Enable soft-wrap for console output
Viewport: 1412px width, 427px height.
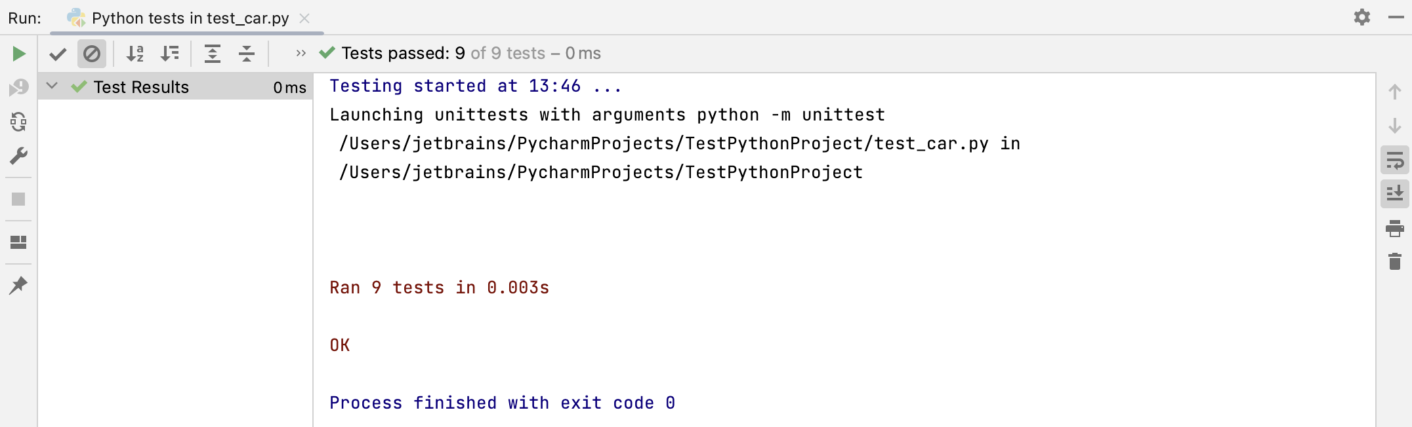pyautogui.click(x=1395, y=159)
